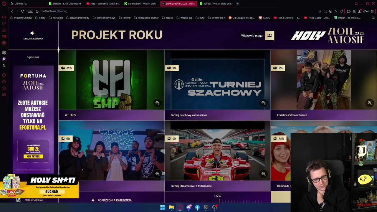The image size is (377, 212).
Task: Open nowesamochody bookmark folder
Action: click(x=78, y=18)
